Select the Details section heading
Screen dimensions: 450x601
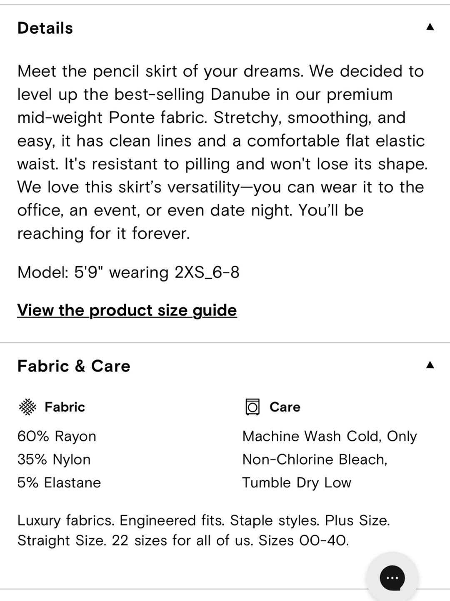[x=45, y=28]
